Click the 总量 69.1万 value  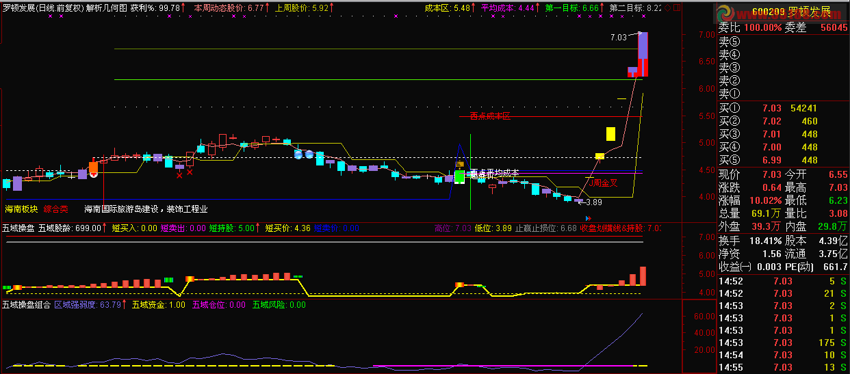[x=767, y=213]
